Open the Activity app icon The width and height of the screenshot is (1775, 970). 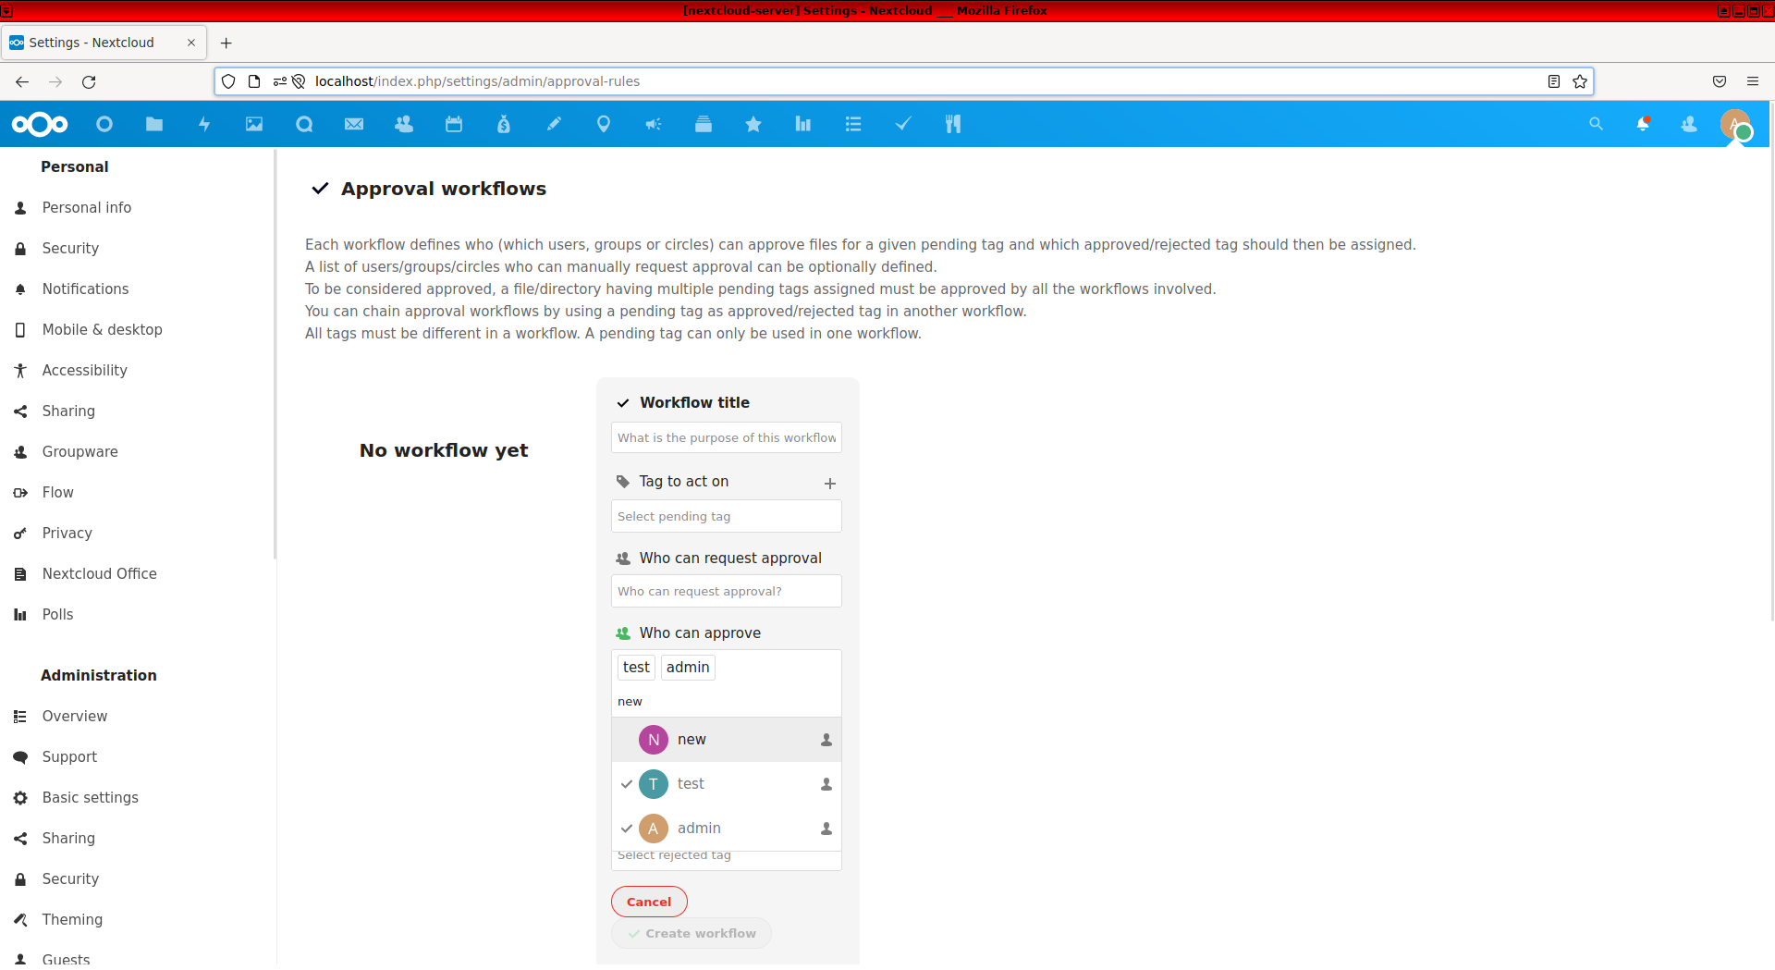(x=204, y=124)
